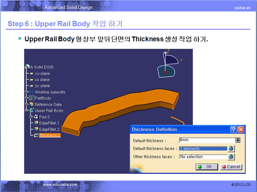Select the zx plane tree entry
Viewport: 257px width, 192px height.
[42, 86]
